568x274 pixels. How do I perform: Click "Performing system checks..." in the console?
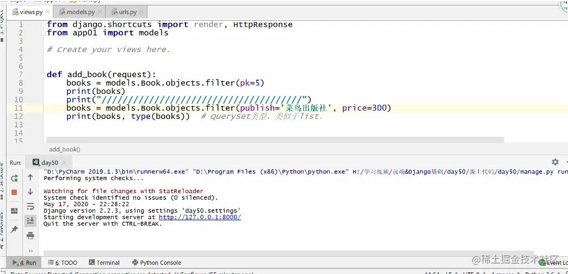coord(94,178)
